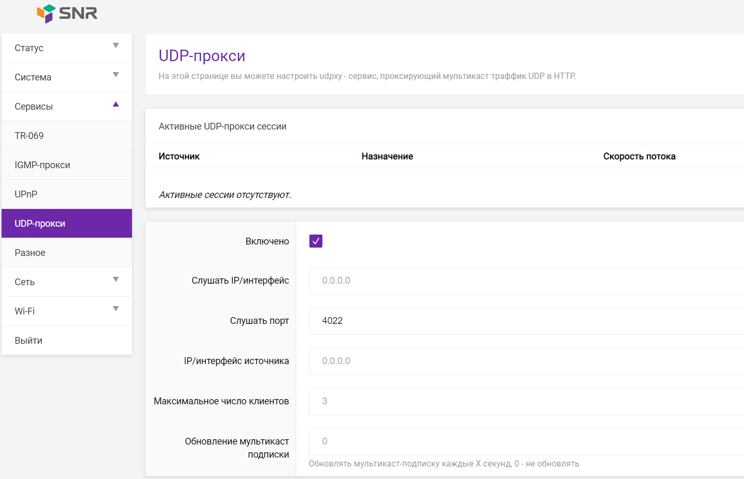The image size is (744, 479).
Task: Open the TR-069 settings page
Action: (29, 136)
